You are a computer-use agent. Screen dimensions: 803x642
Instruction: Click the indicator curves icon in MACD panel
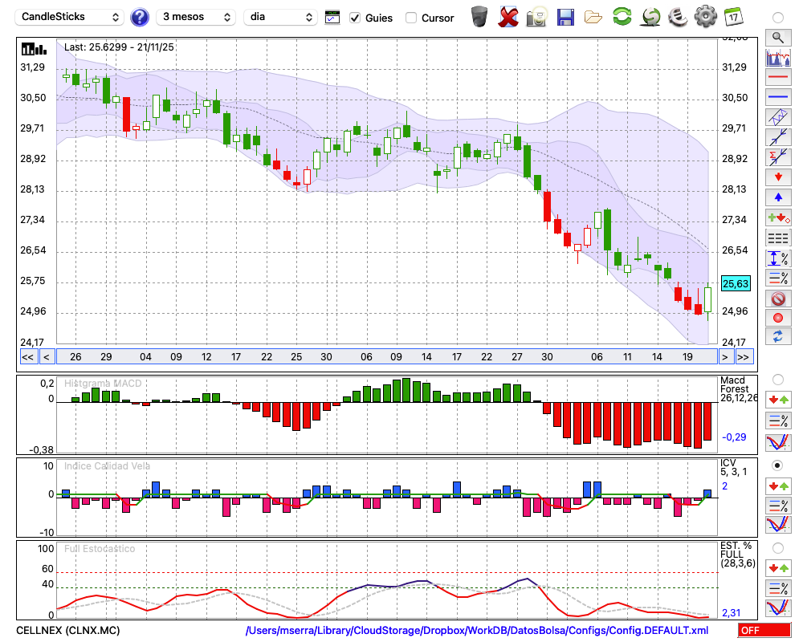click(778, 442)
